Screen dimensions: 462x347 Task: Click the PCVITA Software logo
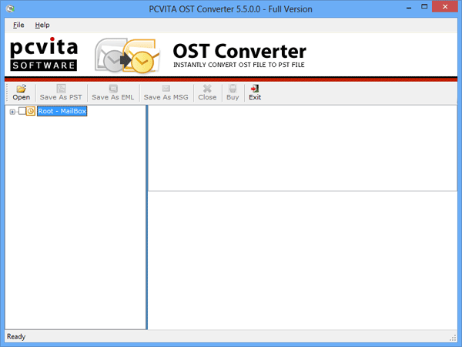click(x=43, y=54)
